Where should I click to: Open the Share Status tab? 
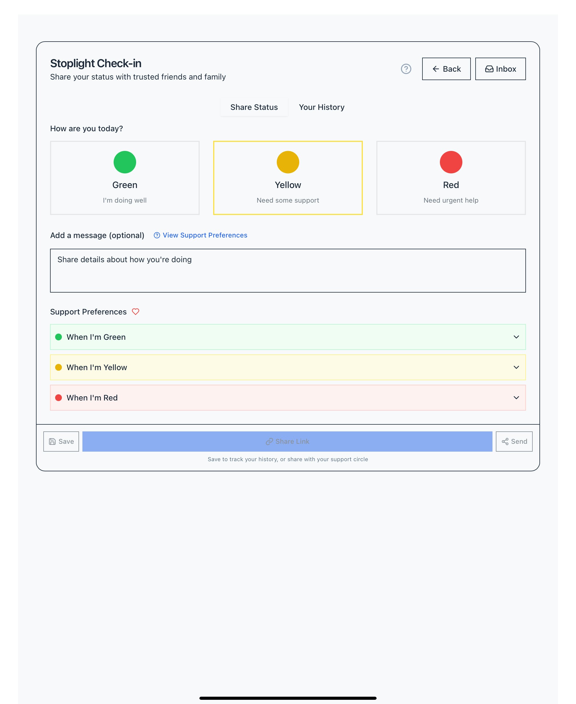[254, 107]
